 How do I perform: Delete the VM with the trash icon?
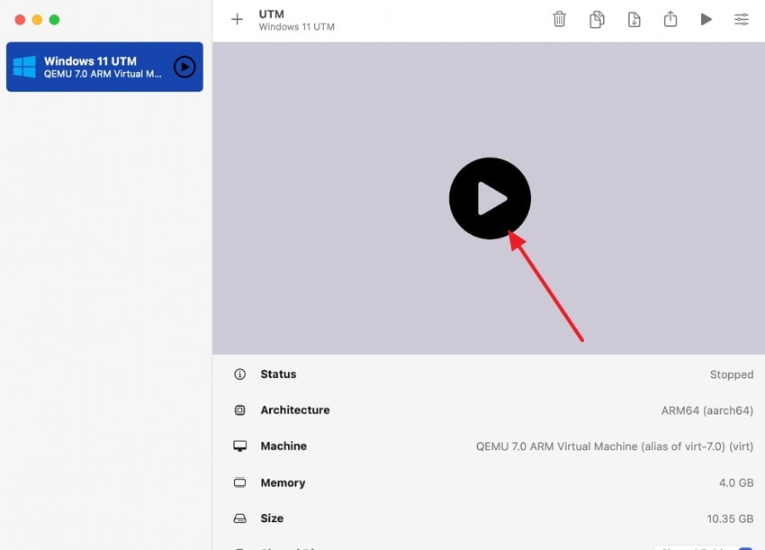click(x=559, y=20)
